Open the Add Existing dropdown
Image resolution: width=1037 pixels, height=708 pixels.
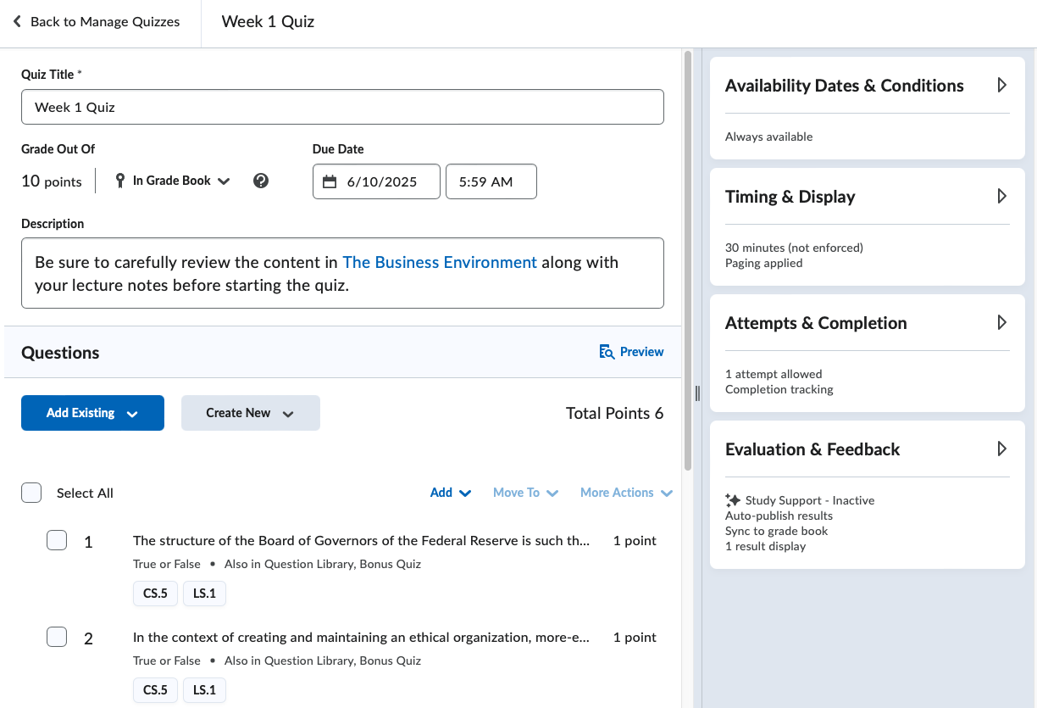pyautogui.click(x=92, y=413)
